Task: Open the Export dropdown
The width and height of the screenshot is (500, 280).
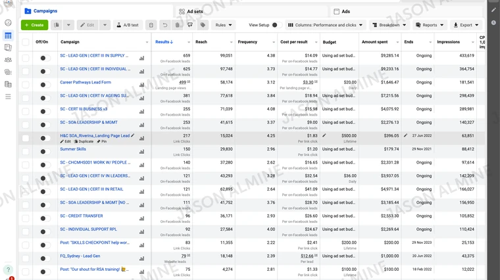Action: pos(466,25)
